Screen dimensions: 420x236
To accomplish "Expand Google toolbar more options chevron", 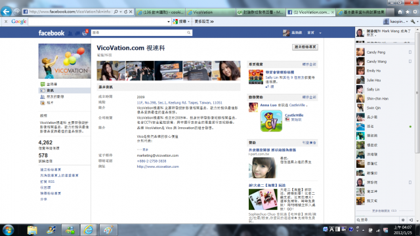I will [x=212, y=22].
